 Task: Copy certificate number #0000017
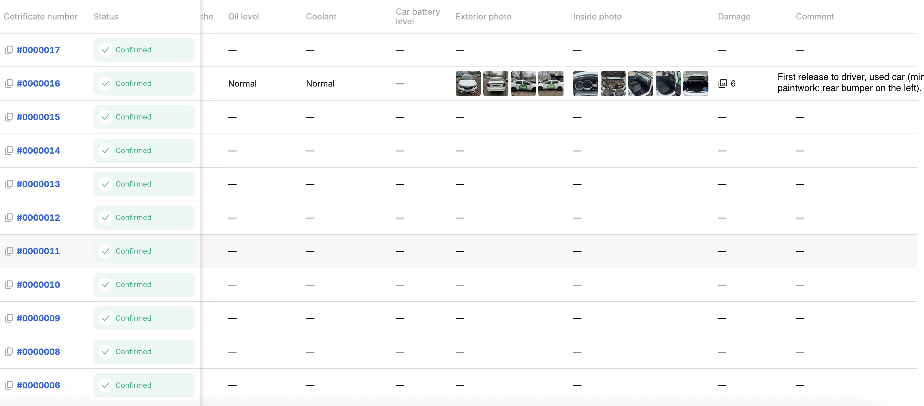click(x=9, y=50)
